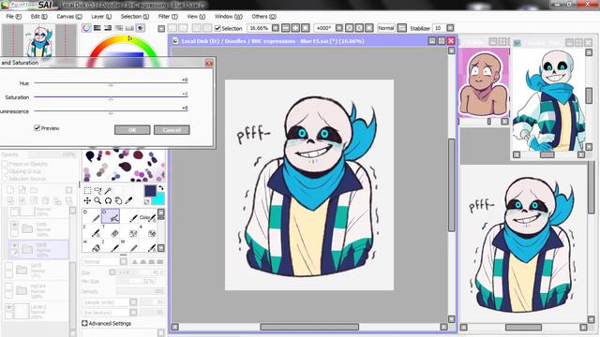Select the zoom magnifier tool

click(x=97, y=200)
